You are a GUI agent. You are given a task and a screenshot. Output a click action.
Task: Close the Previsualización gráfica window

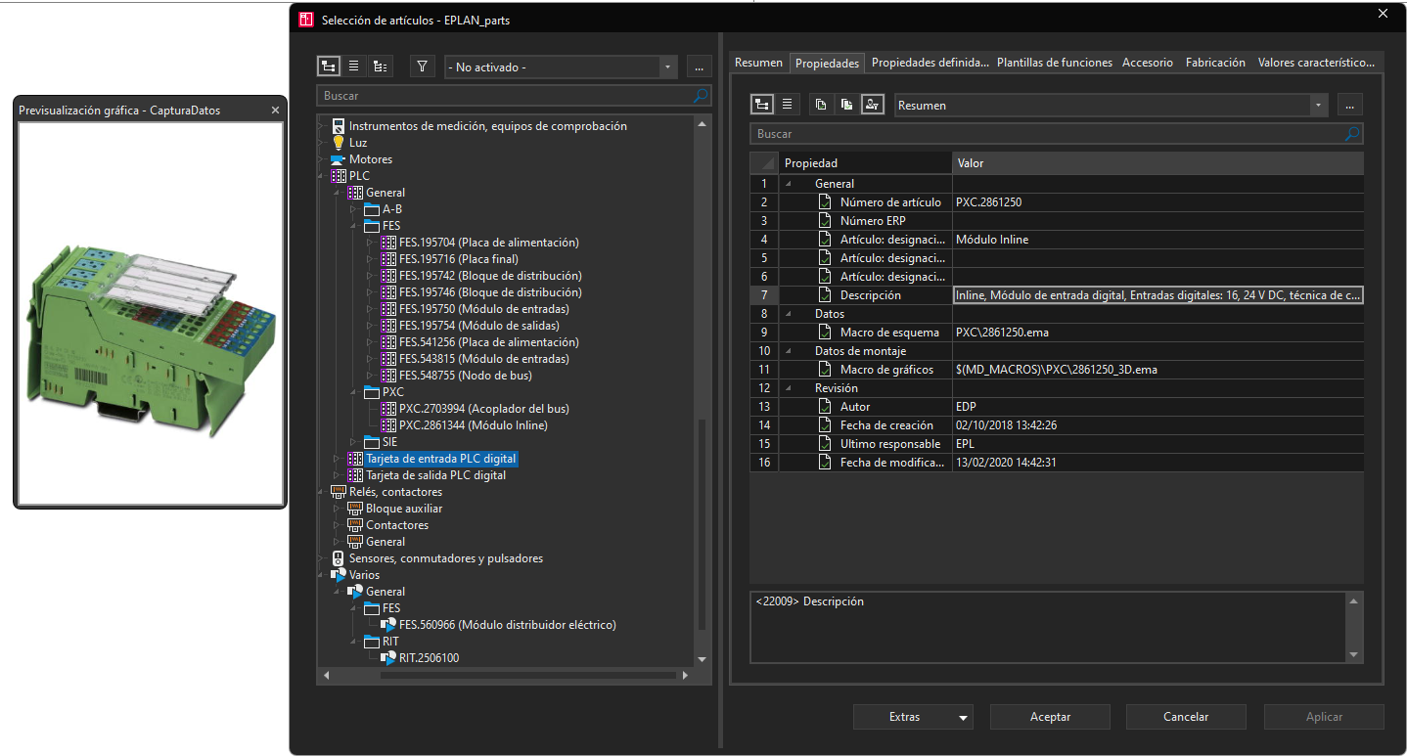pyautogui.click(x=275, y=111)
